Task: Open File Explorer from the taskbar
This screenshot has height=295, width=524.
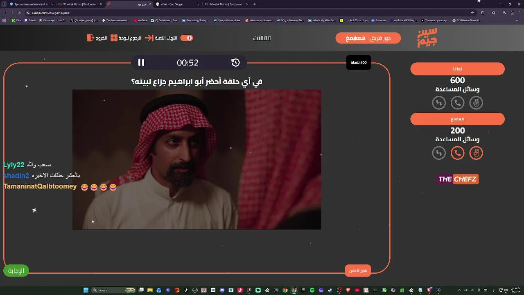Action: tap(150, 290)
